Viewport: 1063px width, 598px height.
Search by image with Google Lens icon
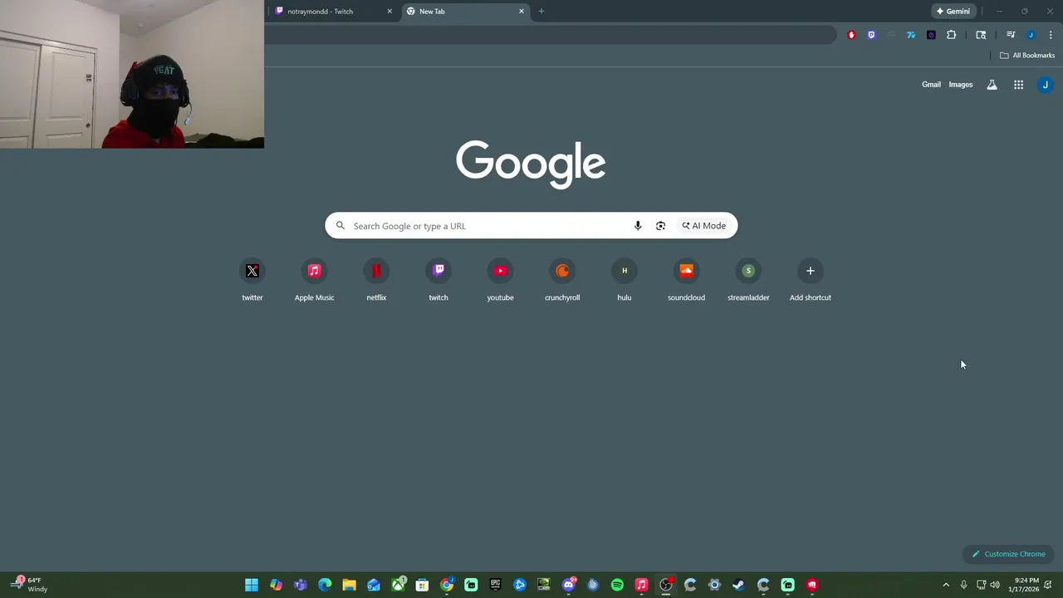click(660, 226)
